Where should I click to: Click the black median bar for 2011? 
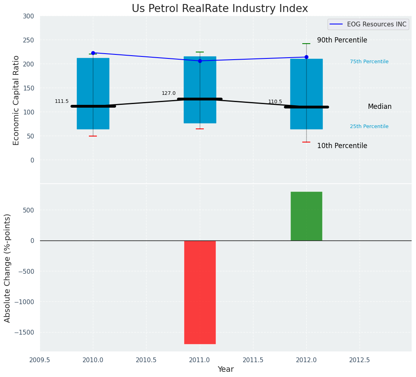200,99
